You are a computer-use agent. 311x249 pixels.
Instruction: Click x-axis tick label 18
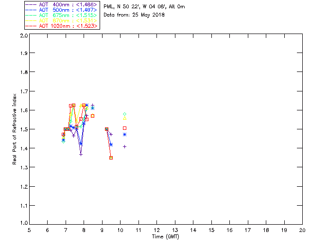coord(266,230)
